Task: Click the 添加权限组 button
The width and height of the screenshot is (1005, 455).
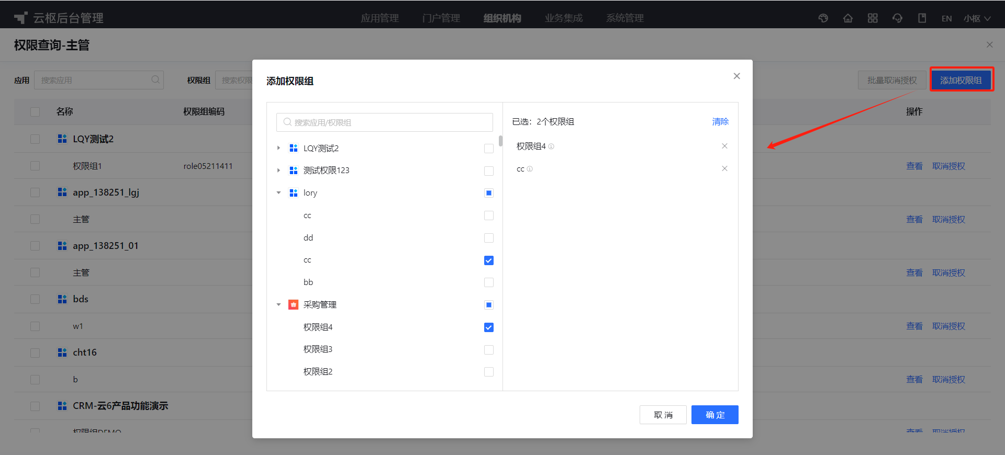Action: (961, 80)
